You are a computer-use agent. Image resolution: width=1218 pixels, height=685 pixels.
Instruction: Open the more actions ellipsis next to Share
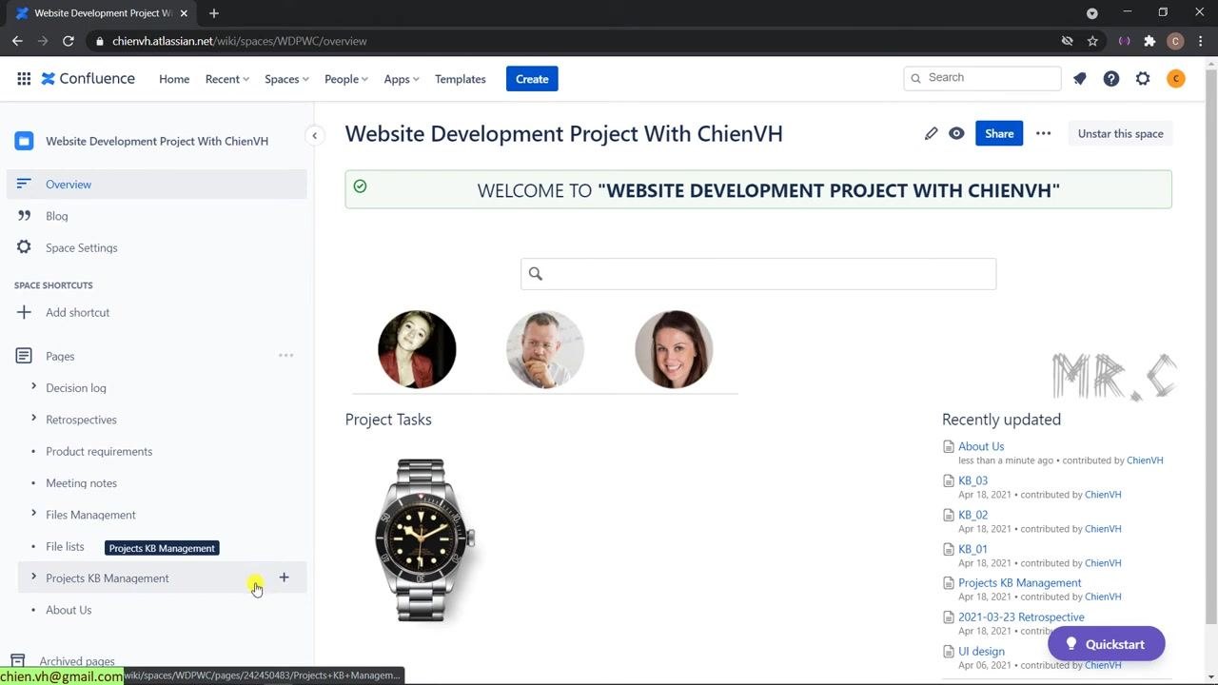pos(1044,133)
